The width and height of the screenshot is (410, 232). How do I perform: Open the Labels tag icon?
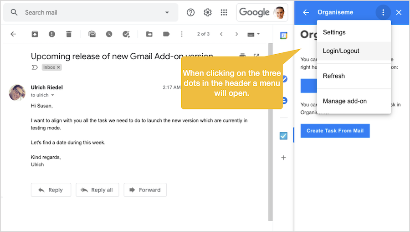[x=166, y=34]
